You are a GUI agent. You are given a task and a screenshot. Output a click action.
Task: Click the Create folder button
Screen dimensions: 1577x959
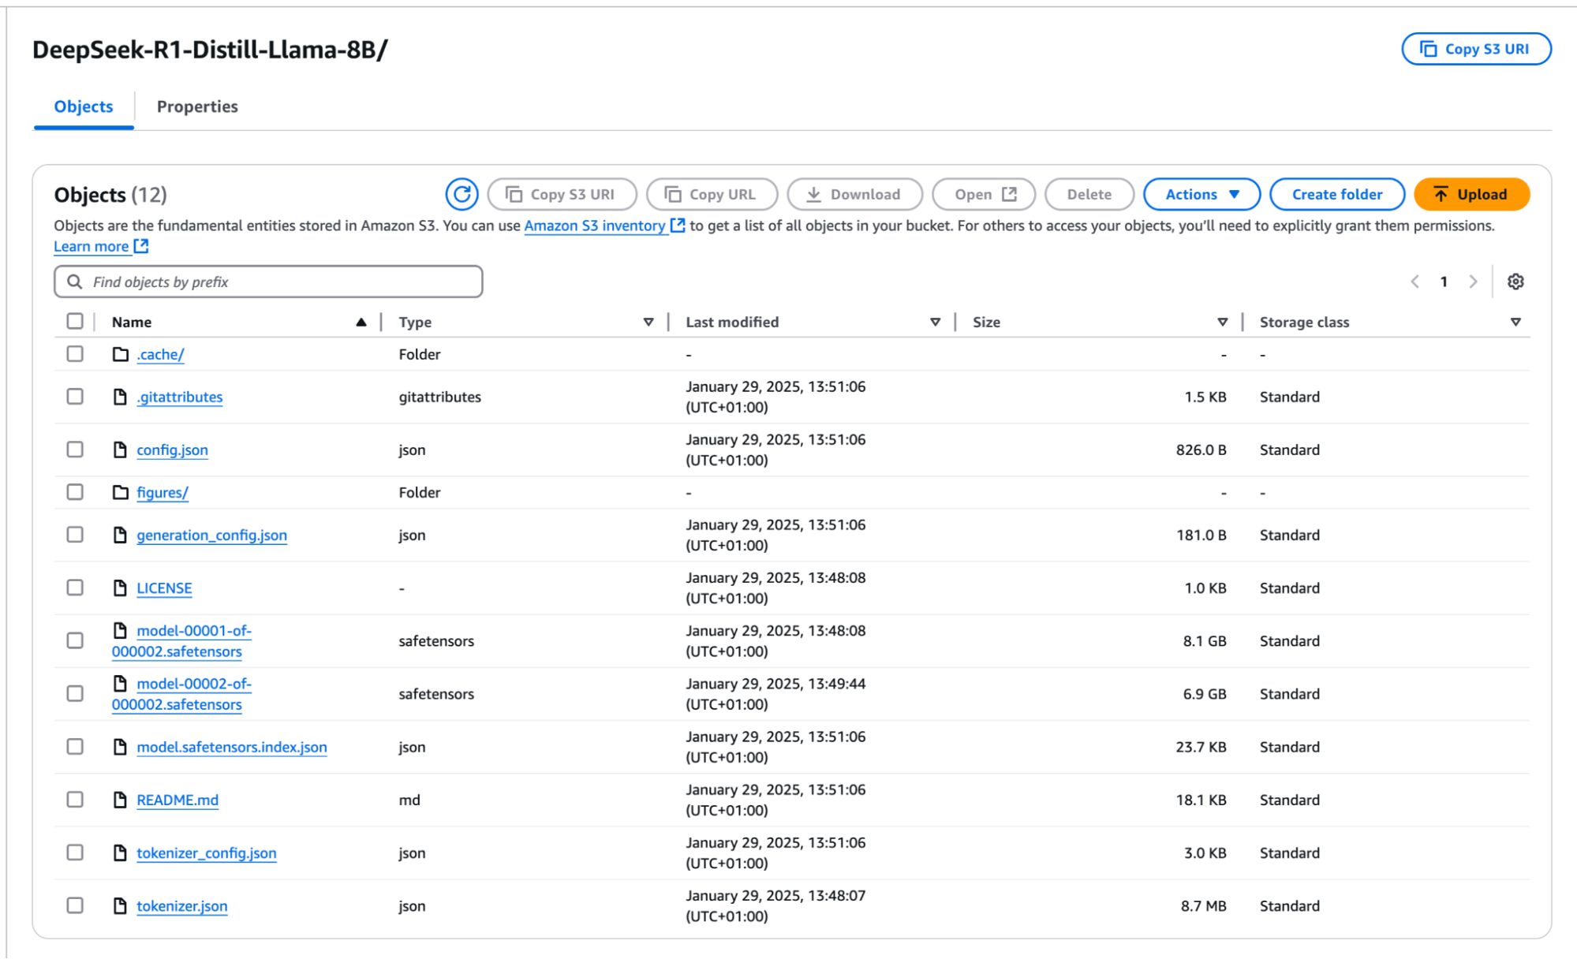coord(1337,194)
